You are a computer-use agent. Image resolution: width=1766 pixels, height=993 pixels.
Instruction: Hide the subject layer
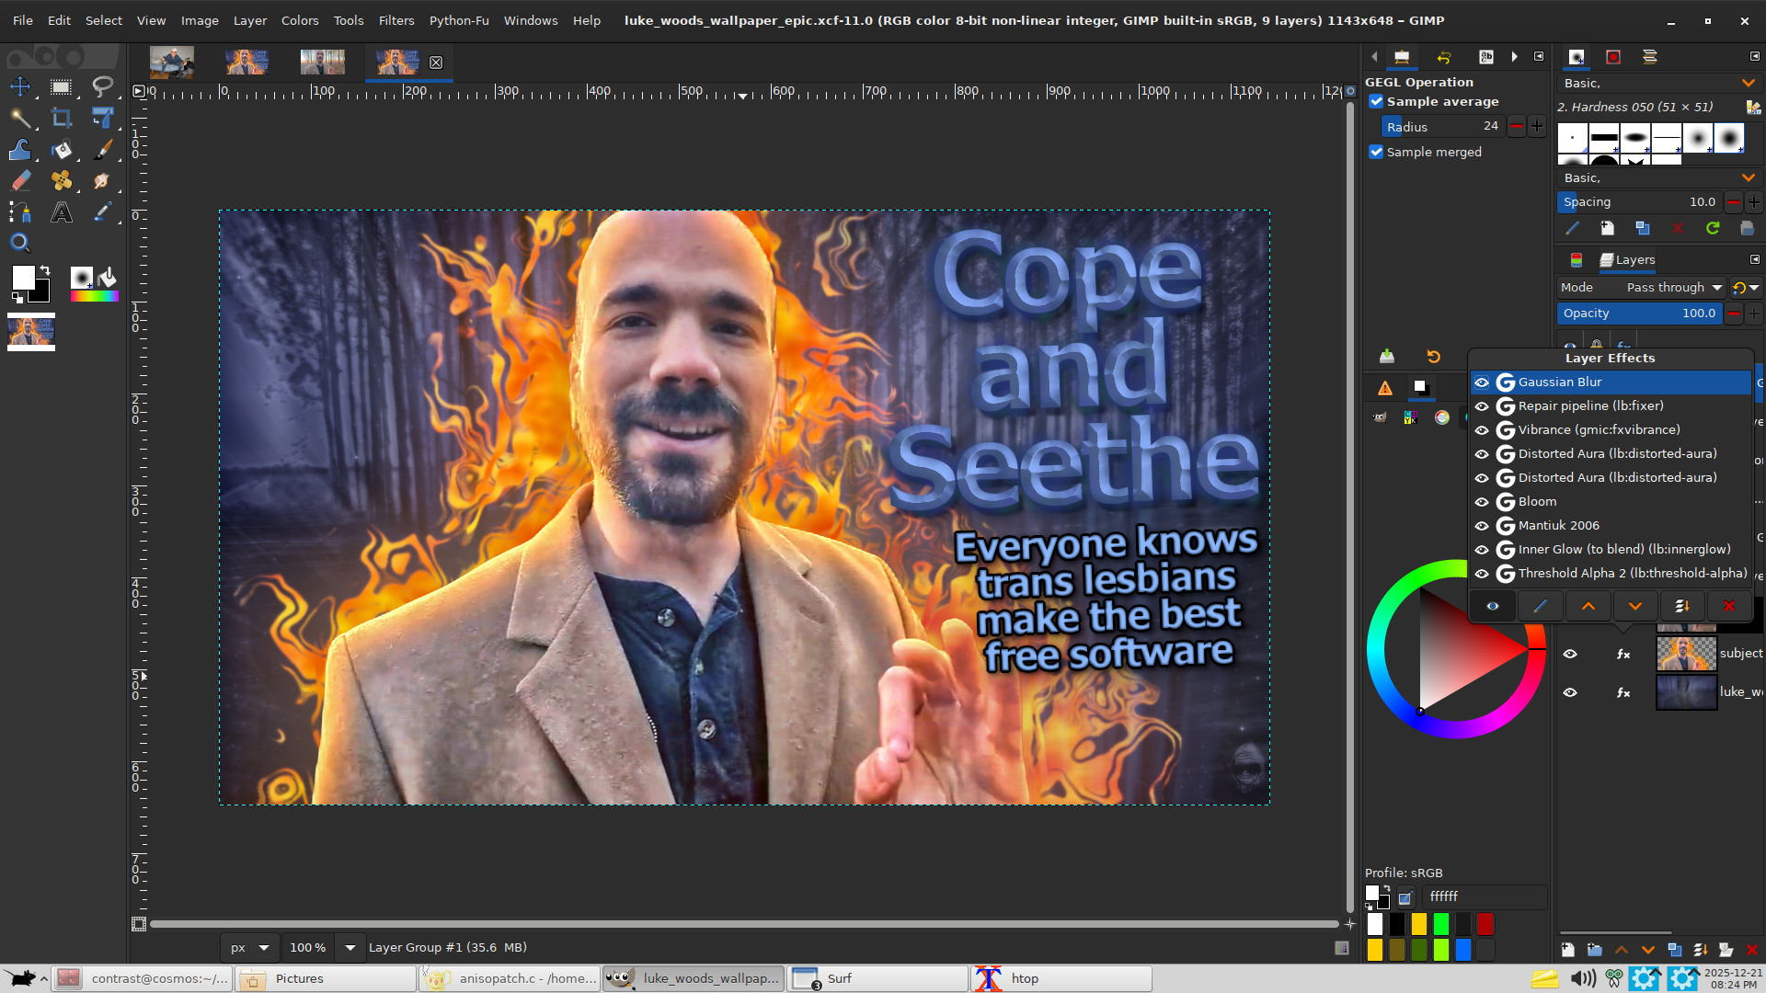1570,654
